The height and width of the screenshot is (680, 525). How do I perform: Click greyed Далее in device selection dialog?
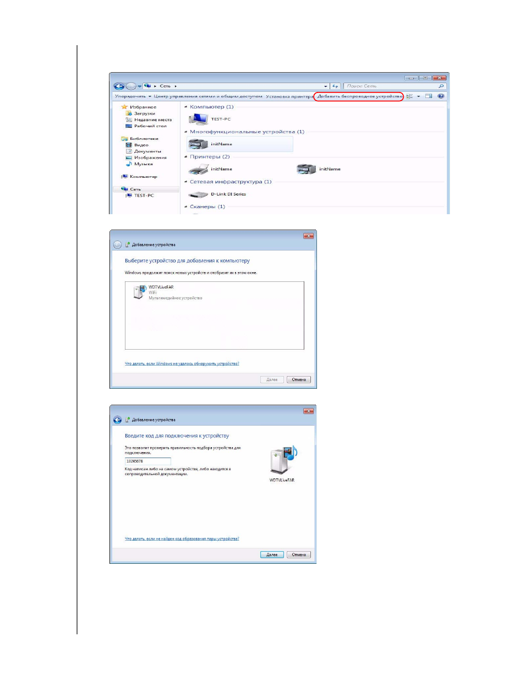point(272,380)
